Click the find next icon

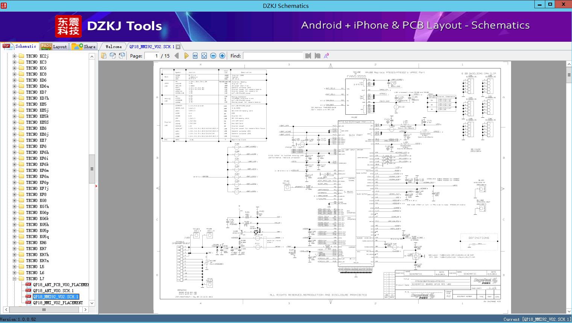pos(317,56)
